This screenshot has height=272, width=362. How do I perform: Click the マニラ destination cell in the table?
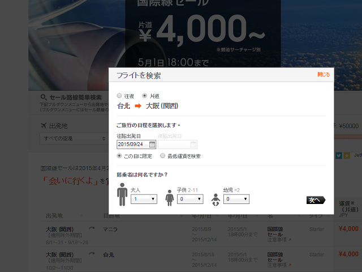pyautogui.click(x=110, y=229)
